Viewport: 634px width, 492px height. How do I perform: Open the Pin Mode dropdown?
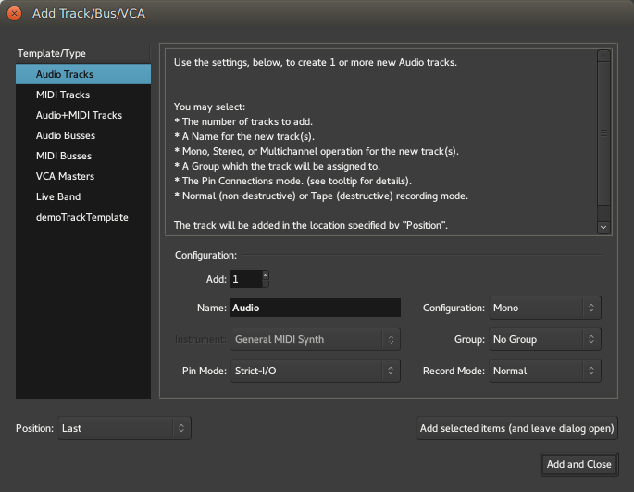point(316,371)
